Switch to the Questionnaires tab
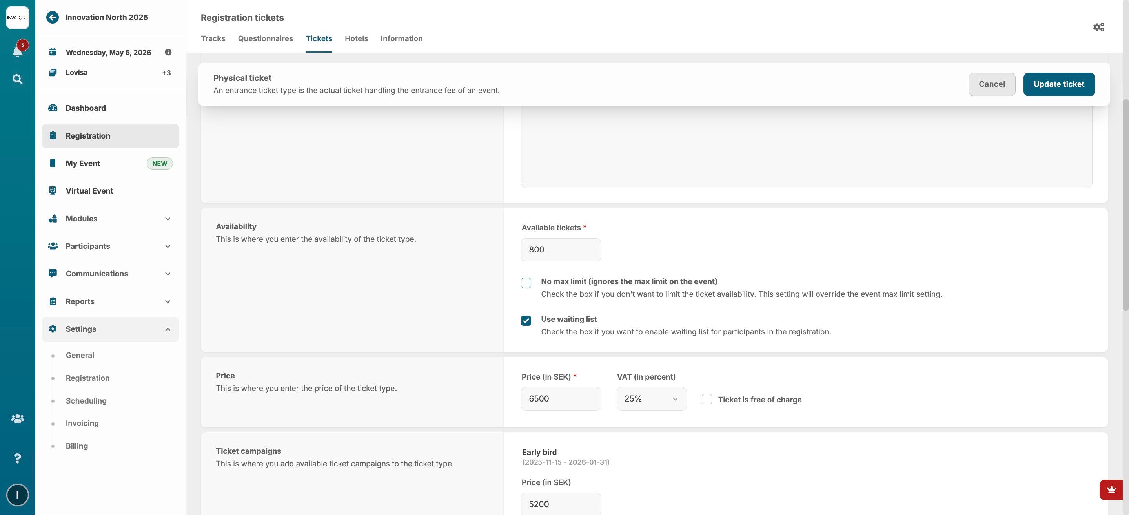The height and width of the screenshot is (515, 1129). coord(265,38)
